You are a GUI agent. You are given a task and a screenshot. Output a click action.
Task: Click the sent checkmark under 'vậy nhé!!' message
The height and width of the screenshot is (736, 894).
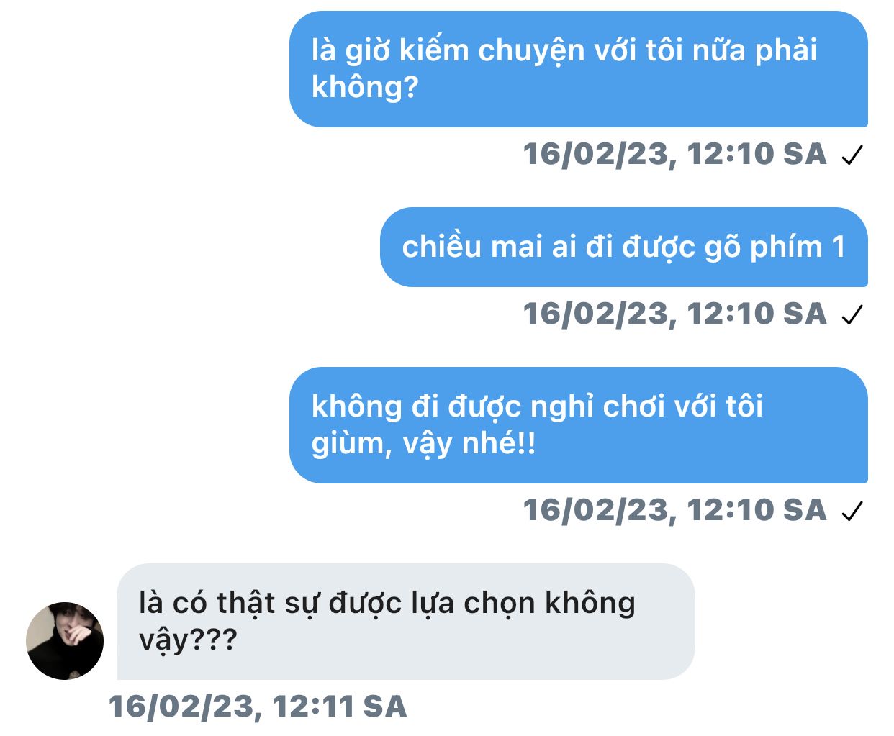[x=852, y=511]
